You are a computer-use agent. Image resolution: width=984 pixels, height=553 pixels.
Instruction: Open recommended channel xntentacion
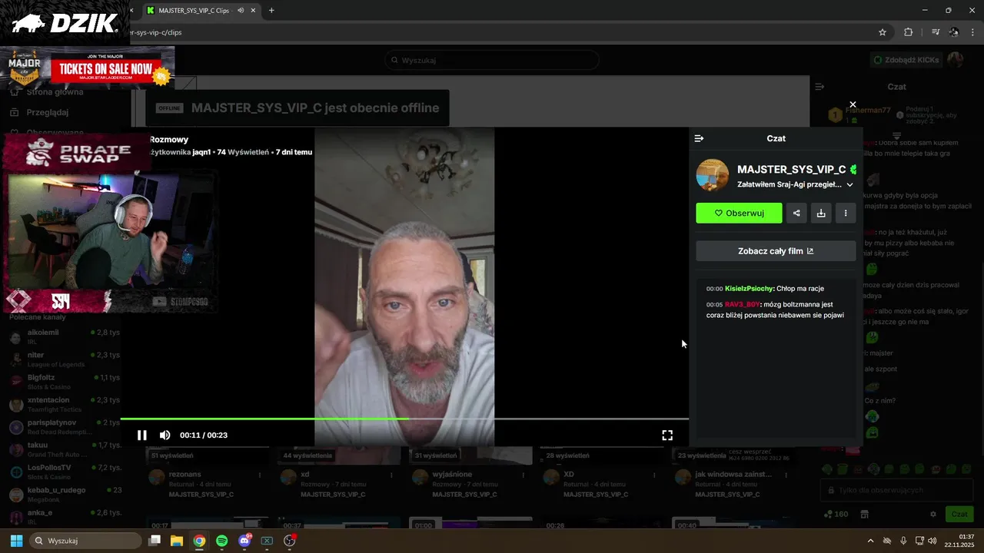click(65, 404)
